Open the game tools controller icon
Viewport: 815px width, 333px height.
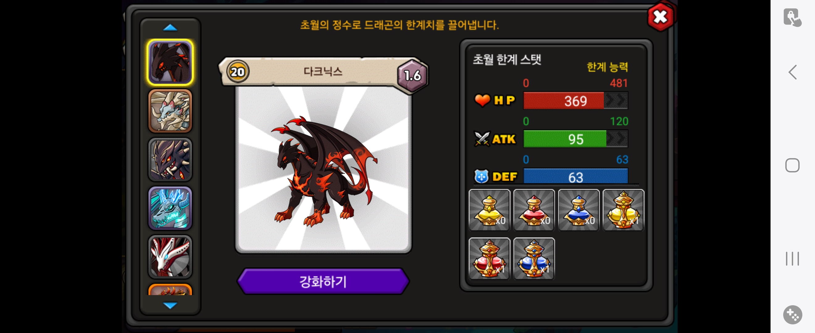[792, 314]
